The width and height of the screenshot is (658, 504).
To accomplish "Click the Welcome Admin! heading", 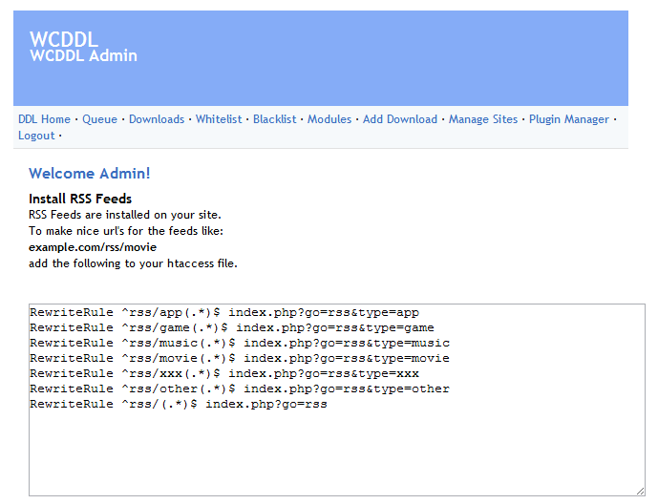I will click(x=89, y=174).
